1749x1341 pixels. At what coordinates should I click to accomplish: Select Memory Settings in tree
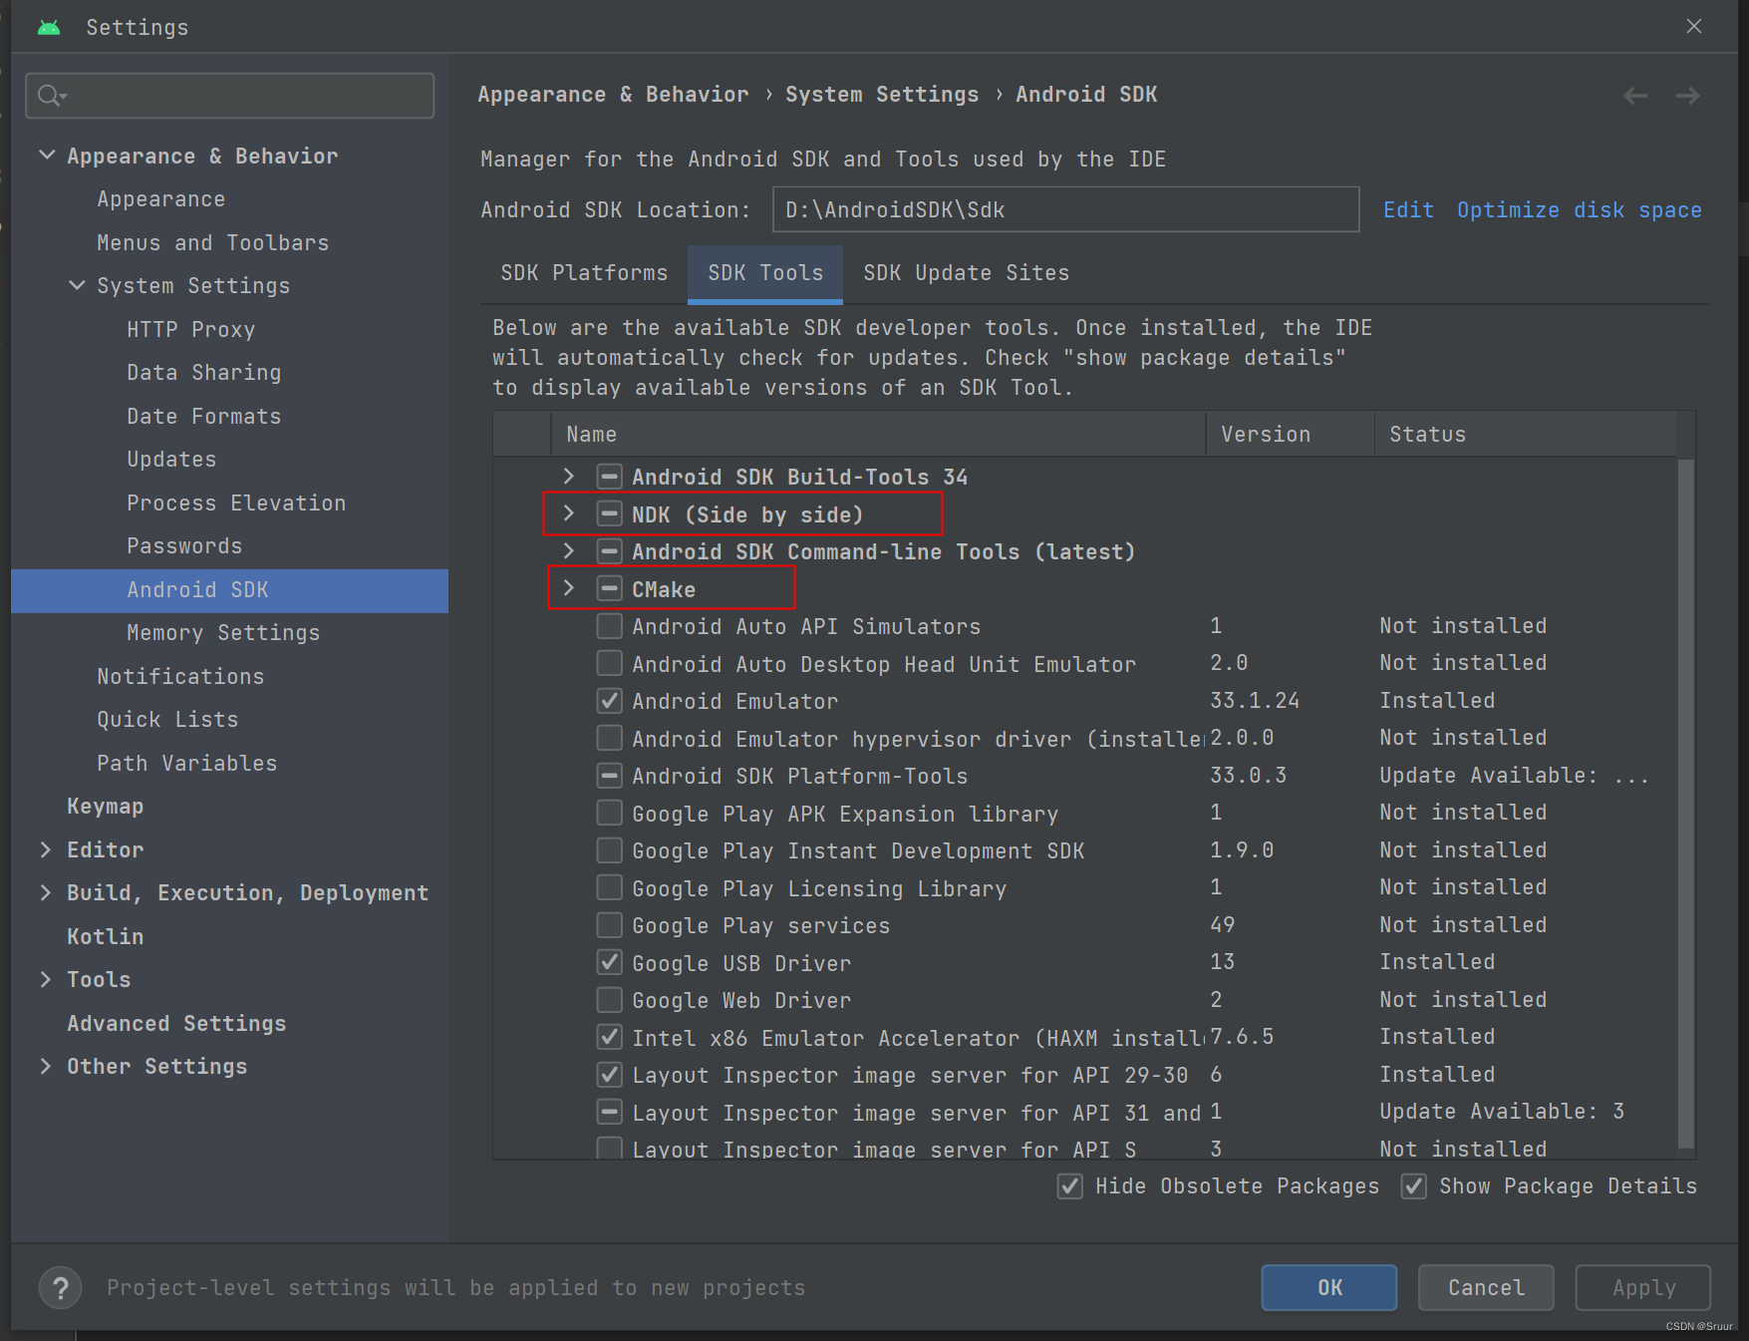223,633
